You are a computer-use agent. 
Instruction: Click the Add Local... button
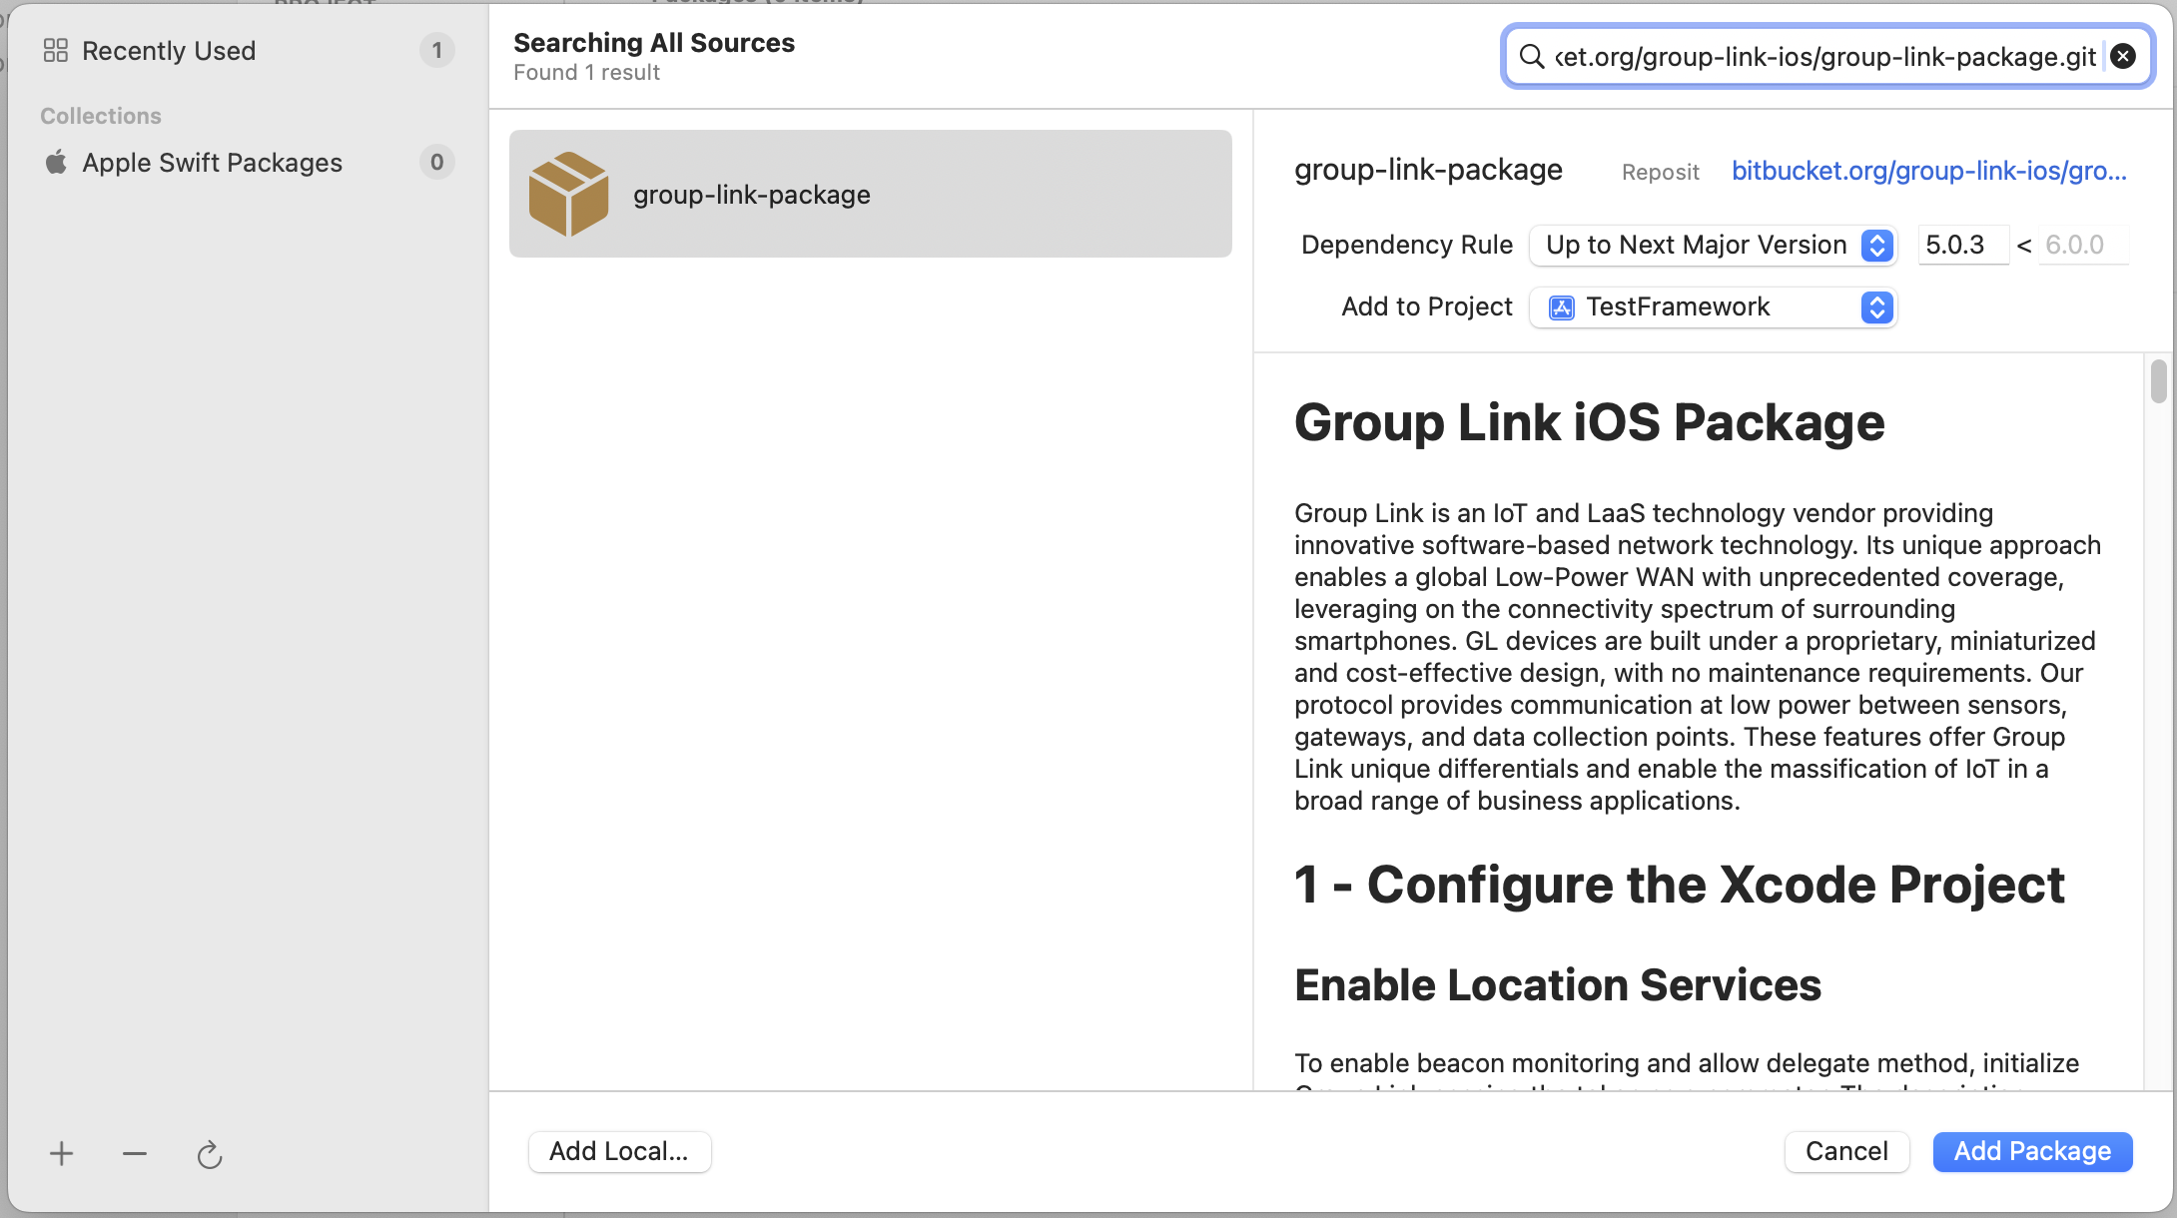tap(619, 1151)
